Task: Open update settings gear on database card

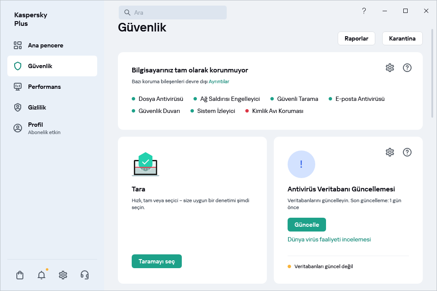Action: tap(390, 152)
